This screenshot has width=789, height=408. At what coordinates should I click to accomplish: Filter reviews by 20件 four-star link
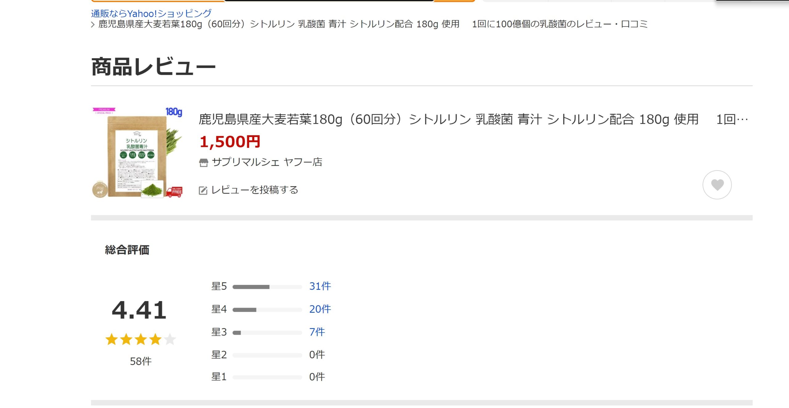click(320, 309)
